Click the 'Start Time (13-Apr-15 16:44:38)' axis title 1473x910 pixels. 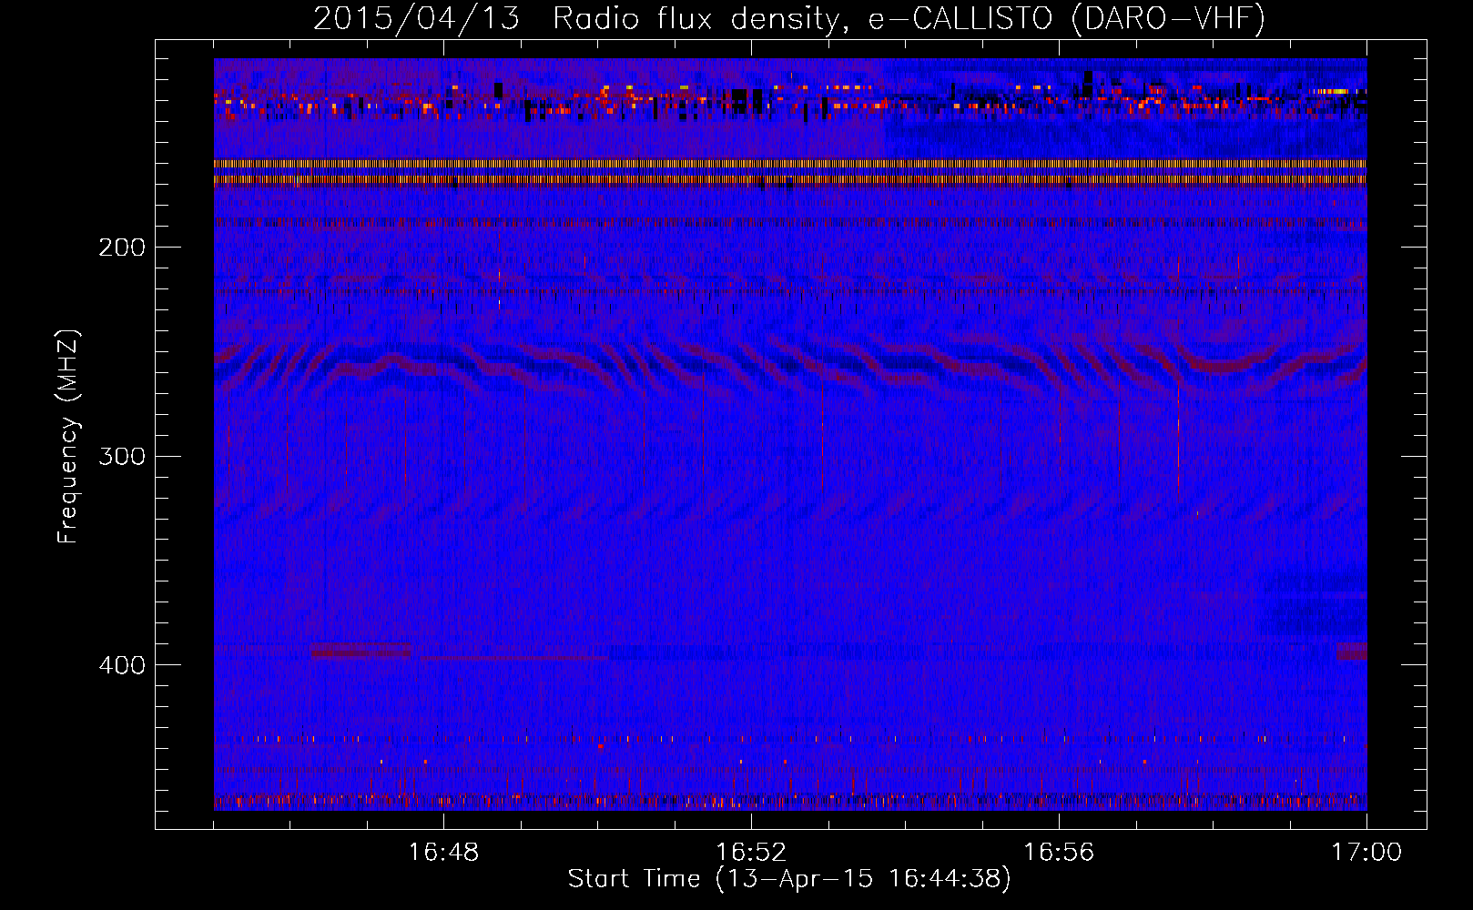click(x=789, y=879)
